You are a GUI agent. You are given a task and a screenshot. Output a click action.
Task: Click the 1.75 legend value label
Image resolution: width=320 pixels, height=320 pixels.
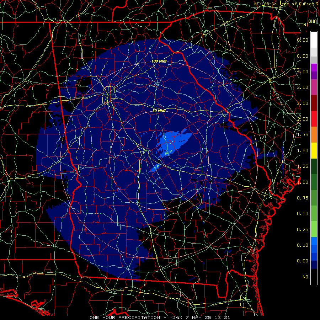point(303,135)
